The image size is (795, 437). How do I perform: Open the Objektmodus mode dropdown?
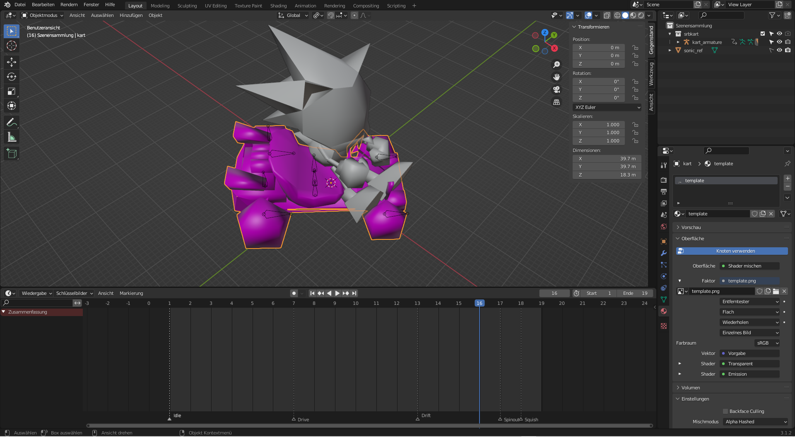click(43, 15)
